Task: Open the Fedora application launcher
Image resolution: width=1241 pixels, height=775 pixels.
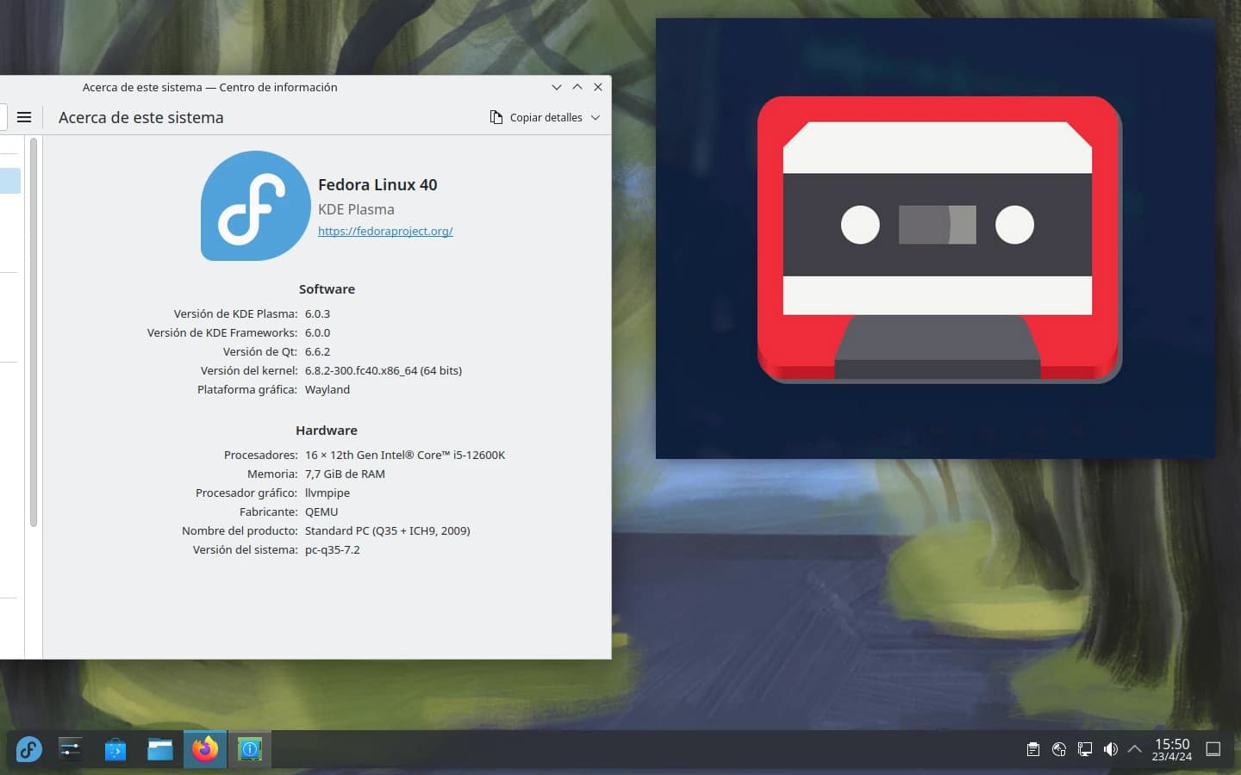Action: [x=28, y=749]
